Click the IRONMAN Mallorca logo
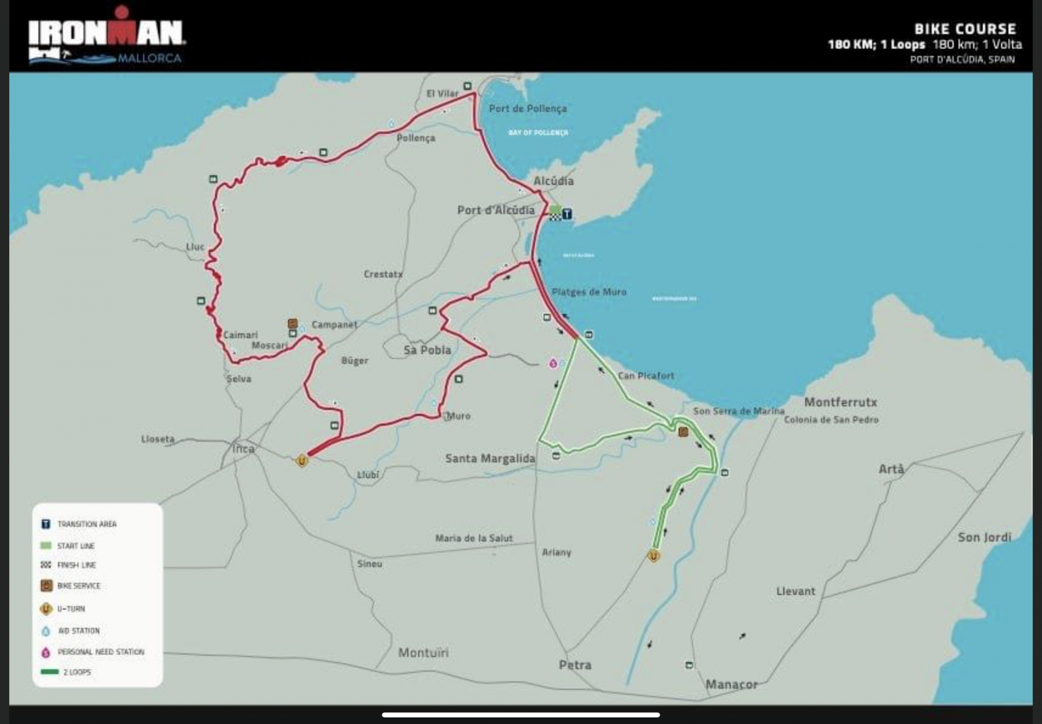The width and height of the screenshot is (1042, 724). pyautogui.click(x=107, y=36)
